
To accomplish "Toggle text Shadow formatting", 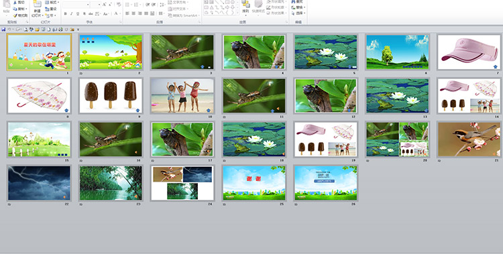I will (x=85, y=13).
